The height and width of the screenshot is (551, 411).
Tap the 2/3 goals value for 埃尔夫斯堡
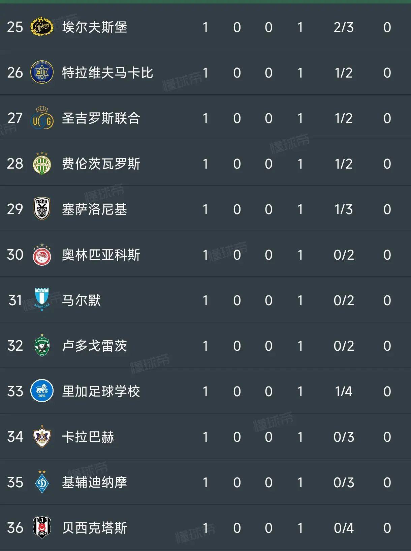click(344, 27)
